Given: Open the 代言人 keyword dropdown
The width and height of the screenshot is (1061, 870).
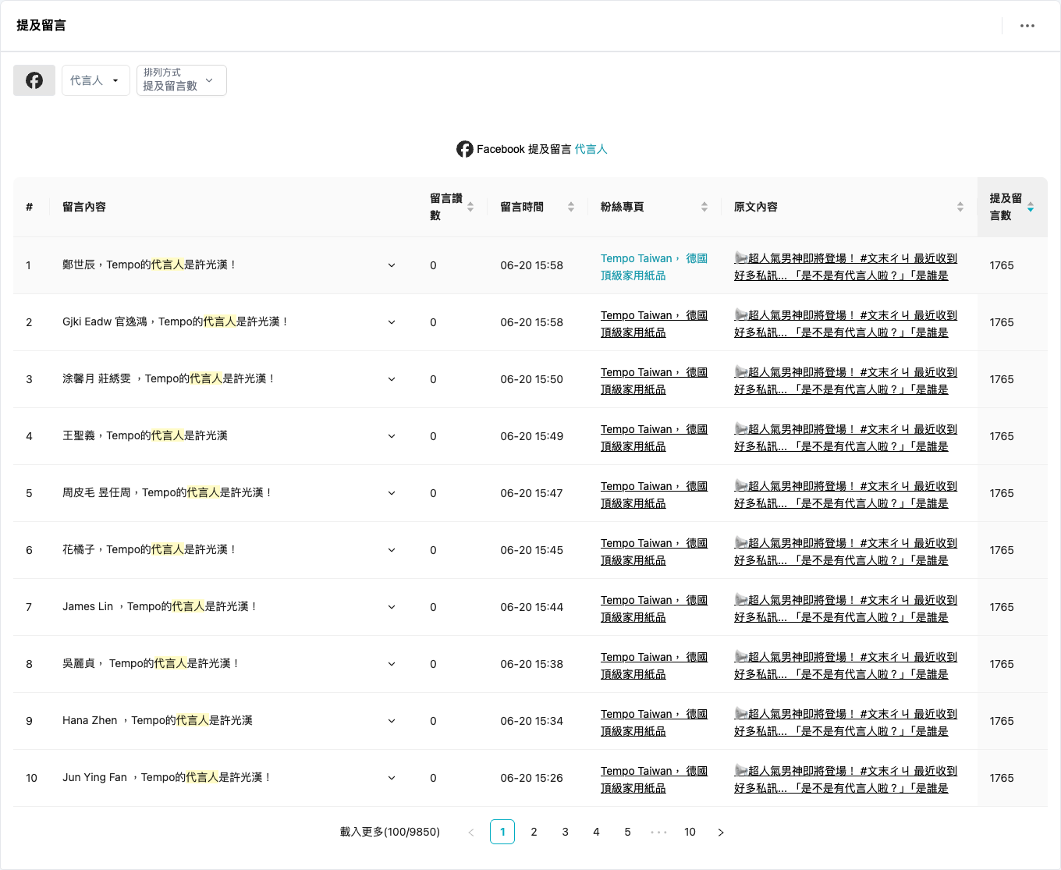Looking at the screenshot, I should coord(95,80).
